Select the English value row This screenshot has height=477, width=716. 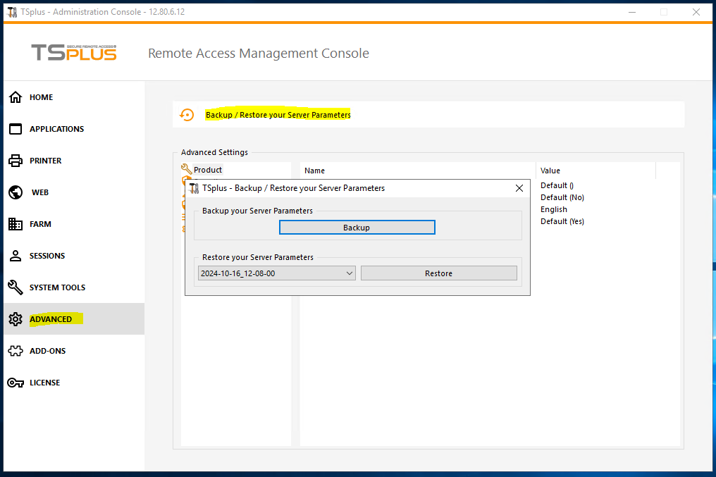(553, 209)
